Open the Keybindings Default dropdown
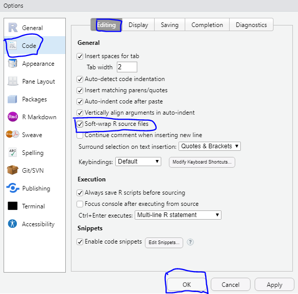The height and width of the screenshot is (294, 298). 138,162
